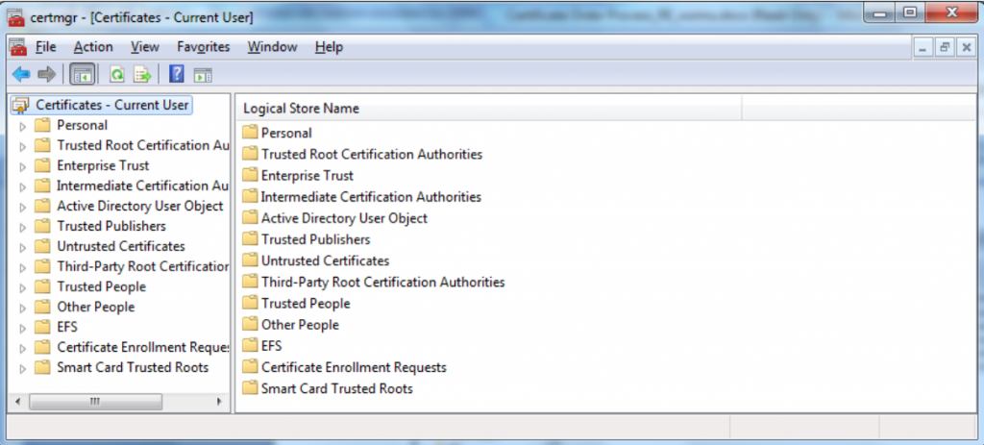Select Trusted People in the right pane
The height and width of the screenshot is (445, 984).
[x=306, y=304]
